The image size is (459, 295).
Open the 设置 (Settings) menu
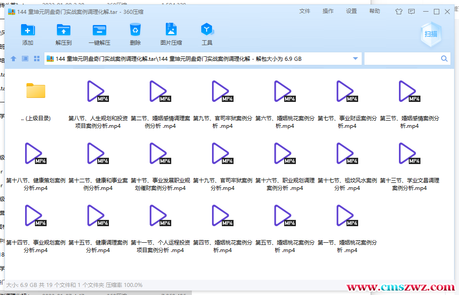[351, 12]
